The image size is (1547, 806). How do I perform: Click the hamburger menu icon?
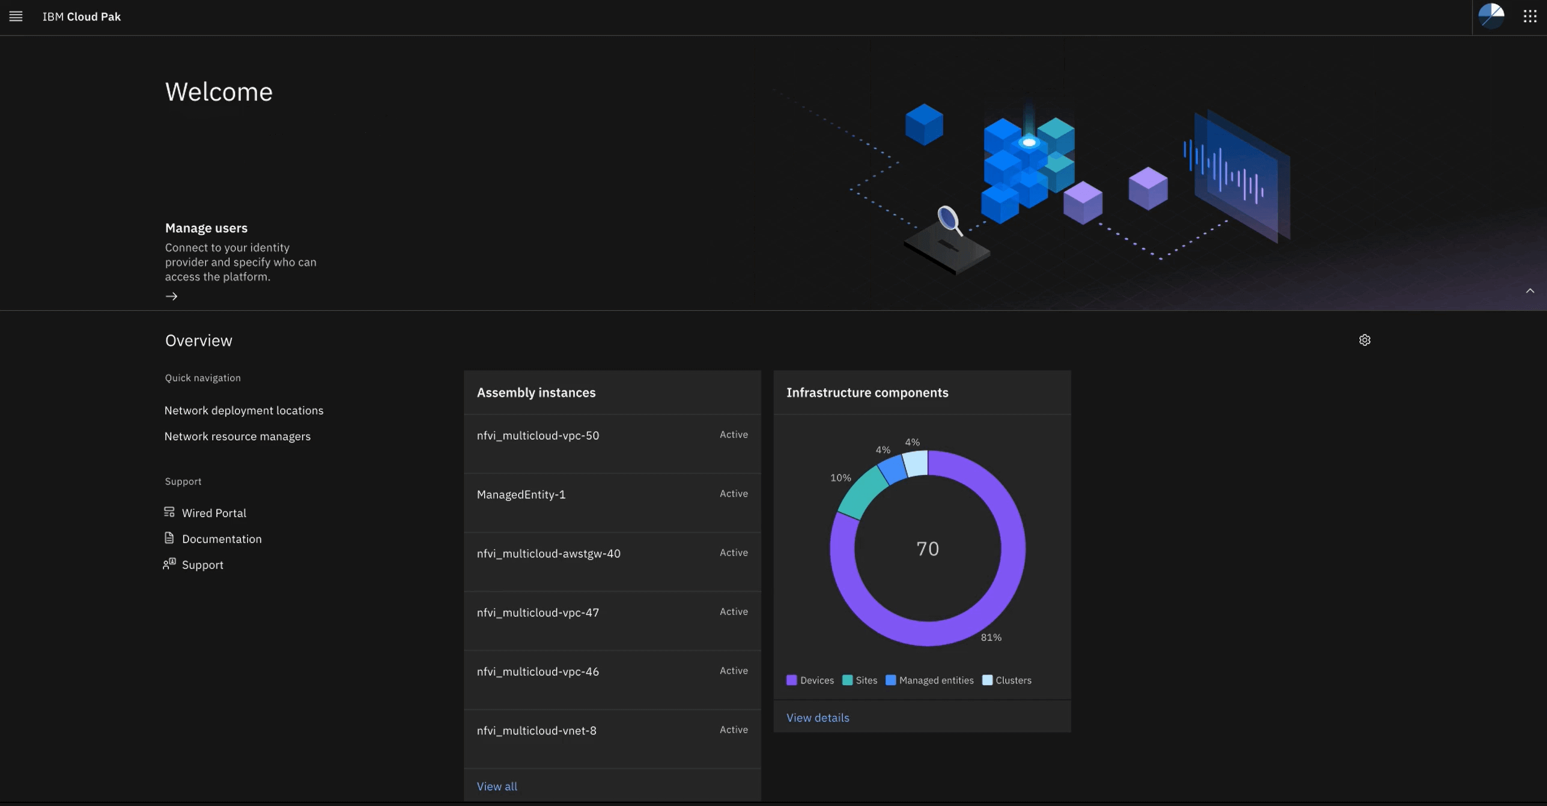click(x=16, y=16)
